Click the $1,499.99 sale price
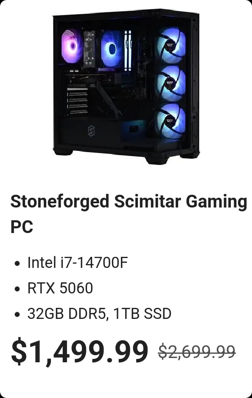The image size is (252, 398). [x=79, y=352]
